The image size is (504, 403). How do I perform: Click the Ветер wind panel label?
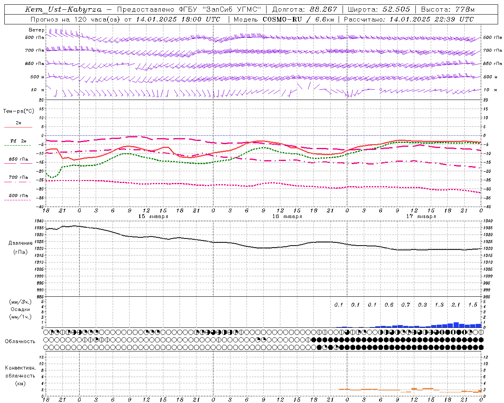pos(36,30)
